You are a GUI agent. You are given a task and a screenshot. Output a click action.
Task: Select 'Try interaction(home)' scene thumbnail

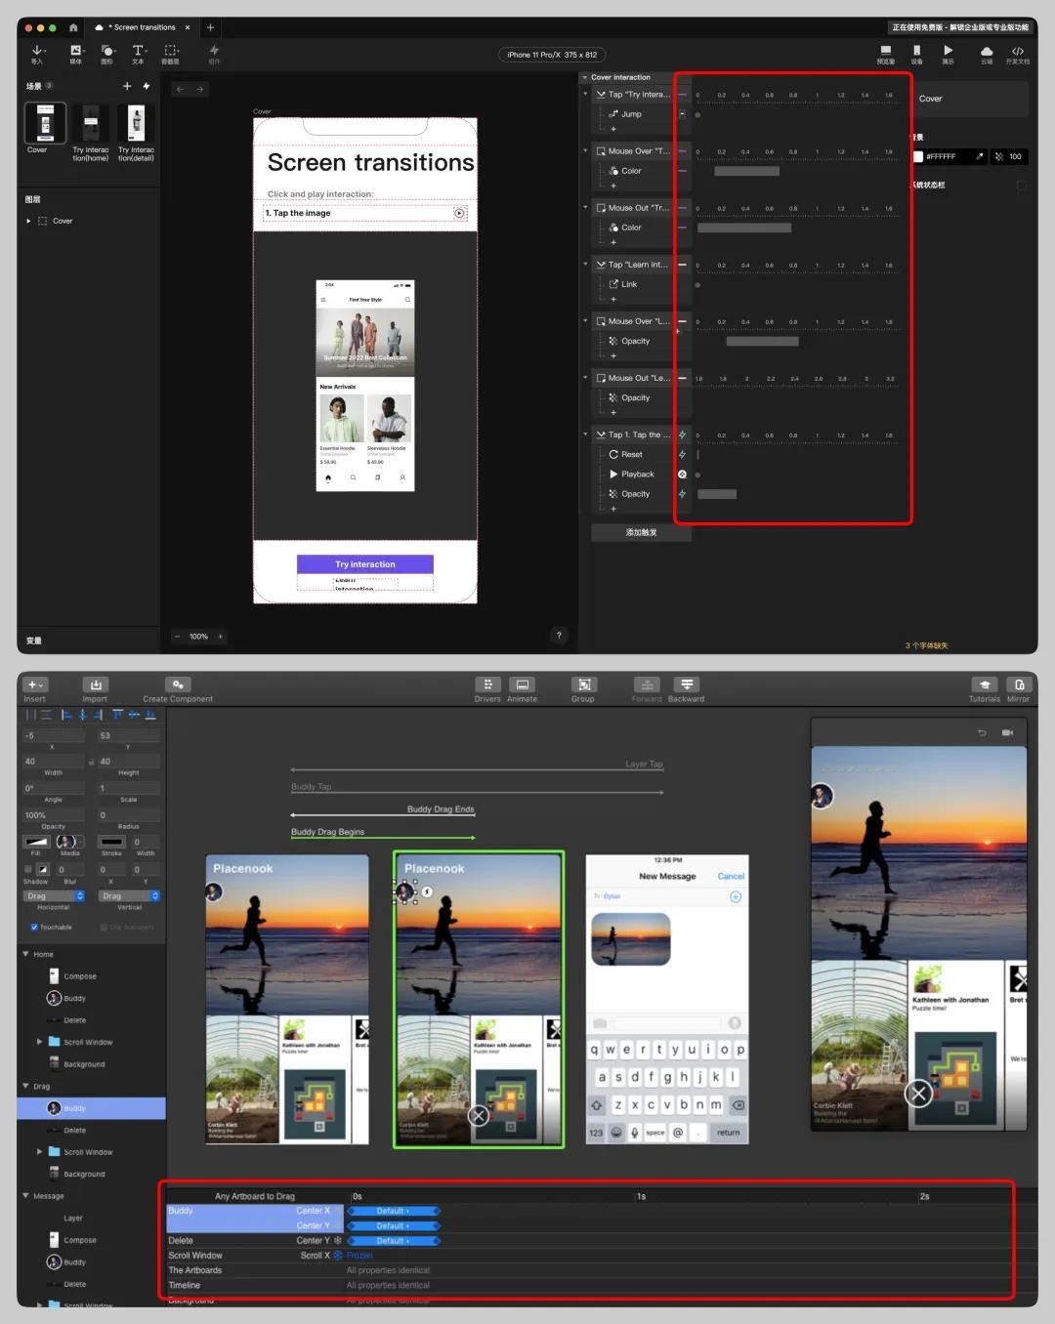(91, 124)
